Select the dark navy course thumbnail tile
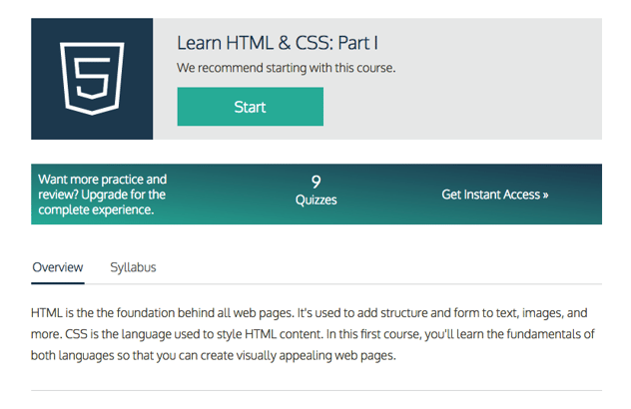The height and width of the screenshot is (409, 631). click(x=92, y=79)
